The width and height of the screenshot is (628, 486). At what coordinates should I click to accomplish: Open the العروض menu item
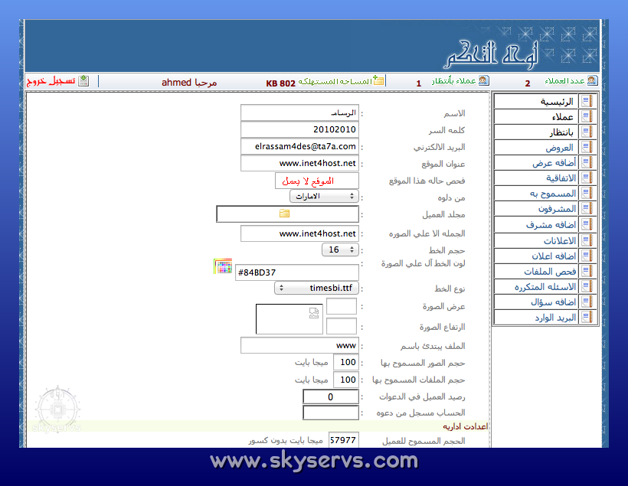(559, 148)
